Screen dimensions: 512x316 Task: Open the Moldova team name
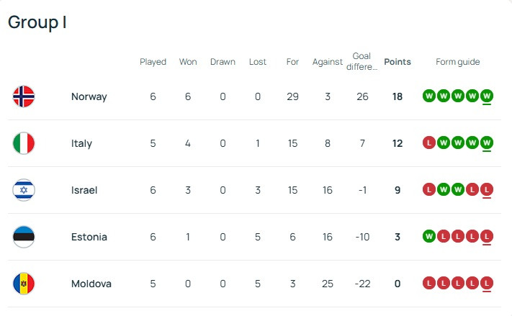tap(91, 284)
